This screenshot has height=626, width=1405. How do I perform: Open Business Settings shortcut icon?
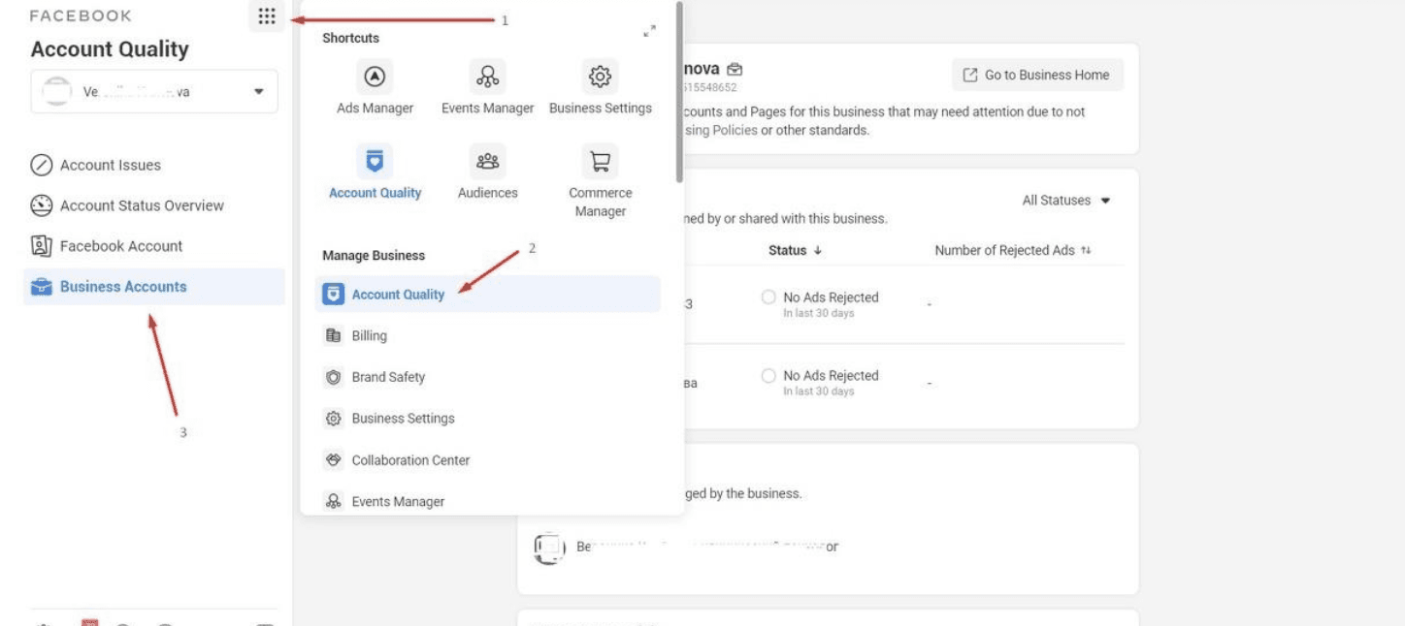pyautogui.click(x=601, y=76)
